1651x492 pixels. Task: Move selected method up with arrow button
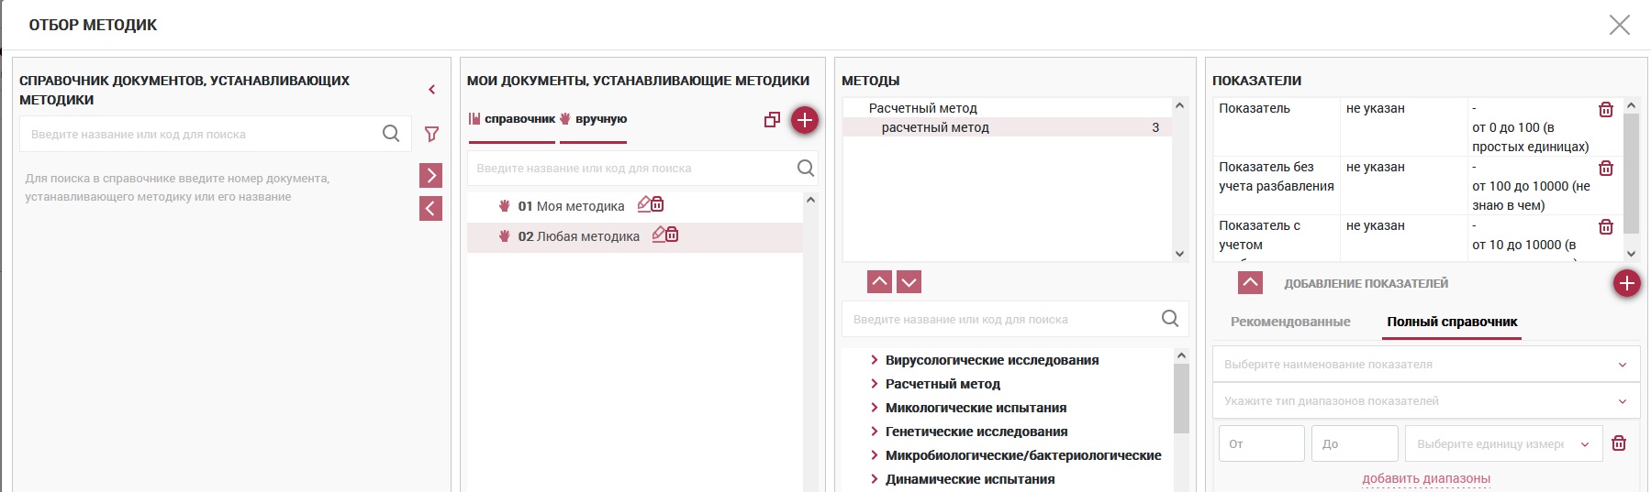tap(879, 281)
